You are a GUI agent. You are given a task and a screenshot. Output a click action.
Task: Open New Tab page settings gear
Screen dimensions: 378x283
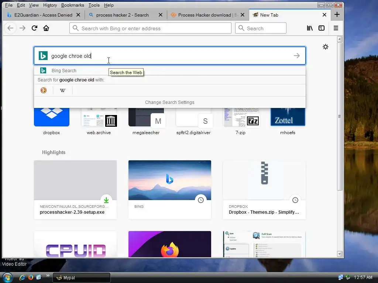326,47
